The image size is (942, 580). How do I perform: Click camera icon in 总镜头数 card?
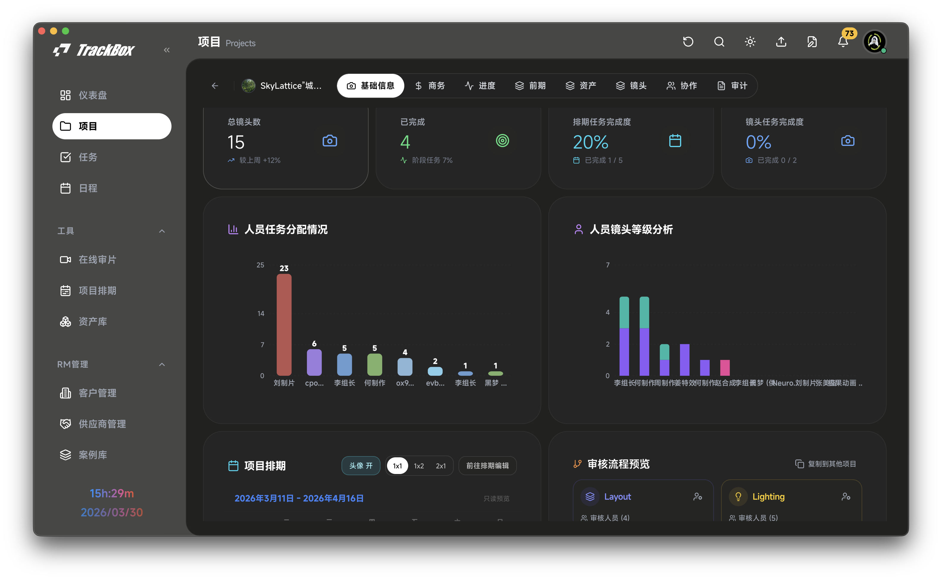point(330,141)
